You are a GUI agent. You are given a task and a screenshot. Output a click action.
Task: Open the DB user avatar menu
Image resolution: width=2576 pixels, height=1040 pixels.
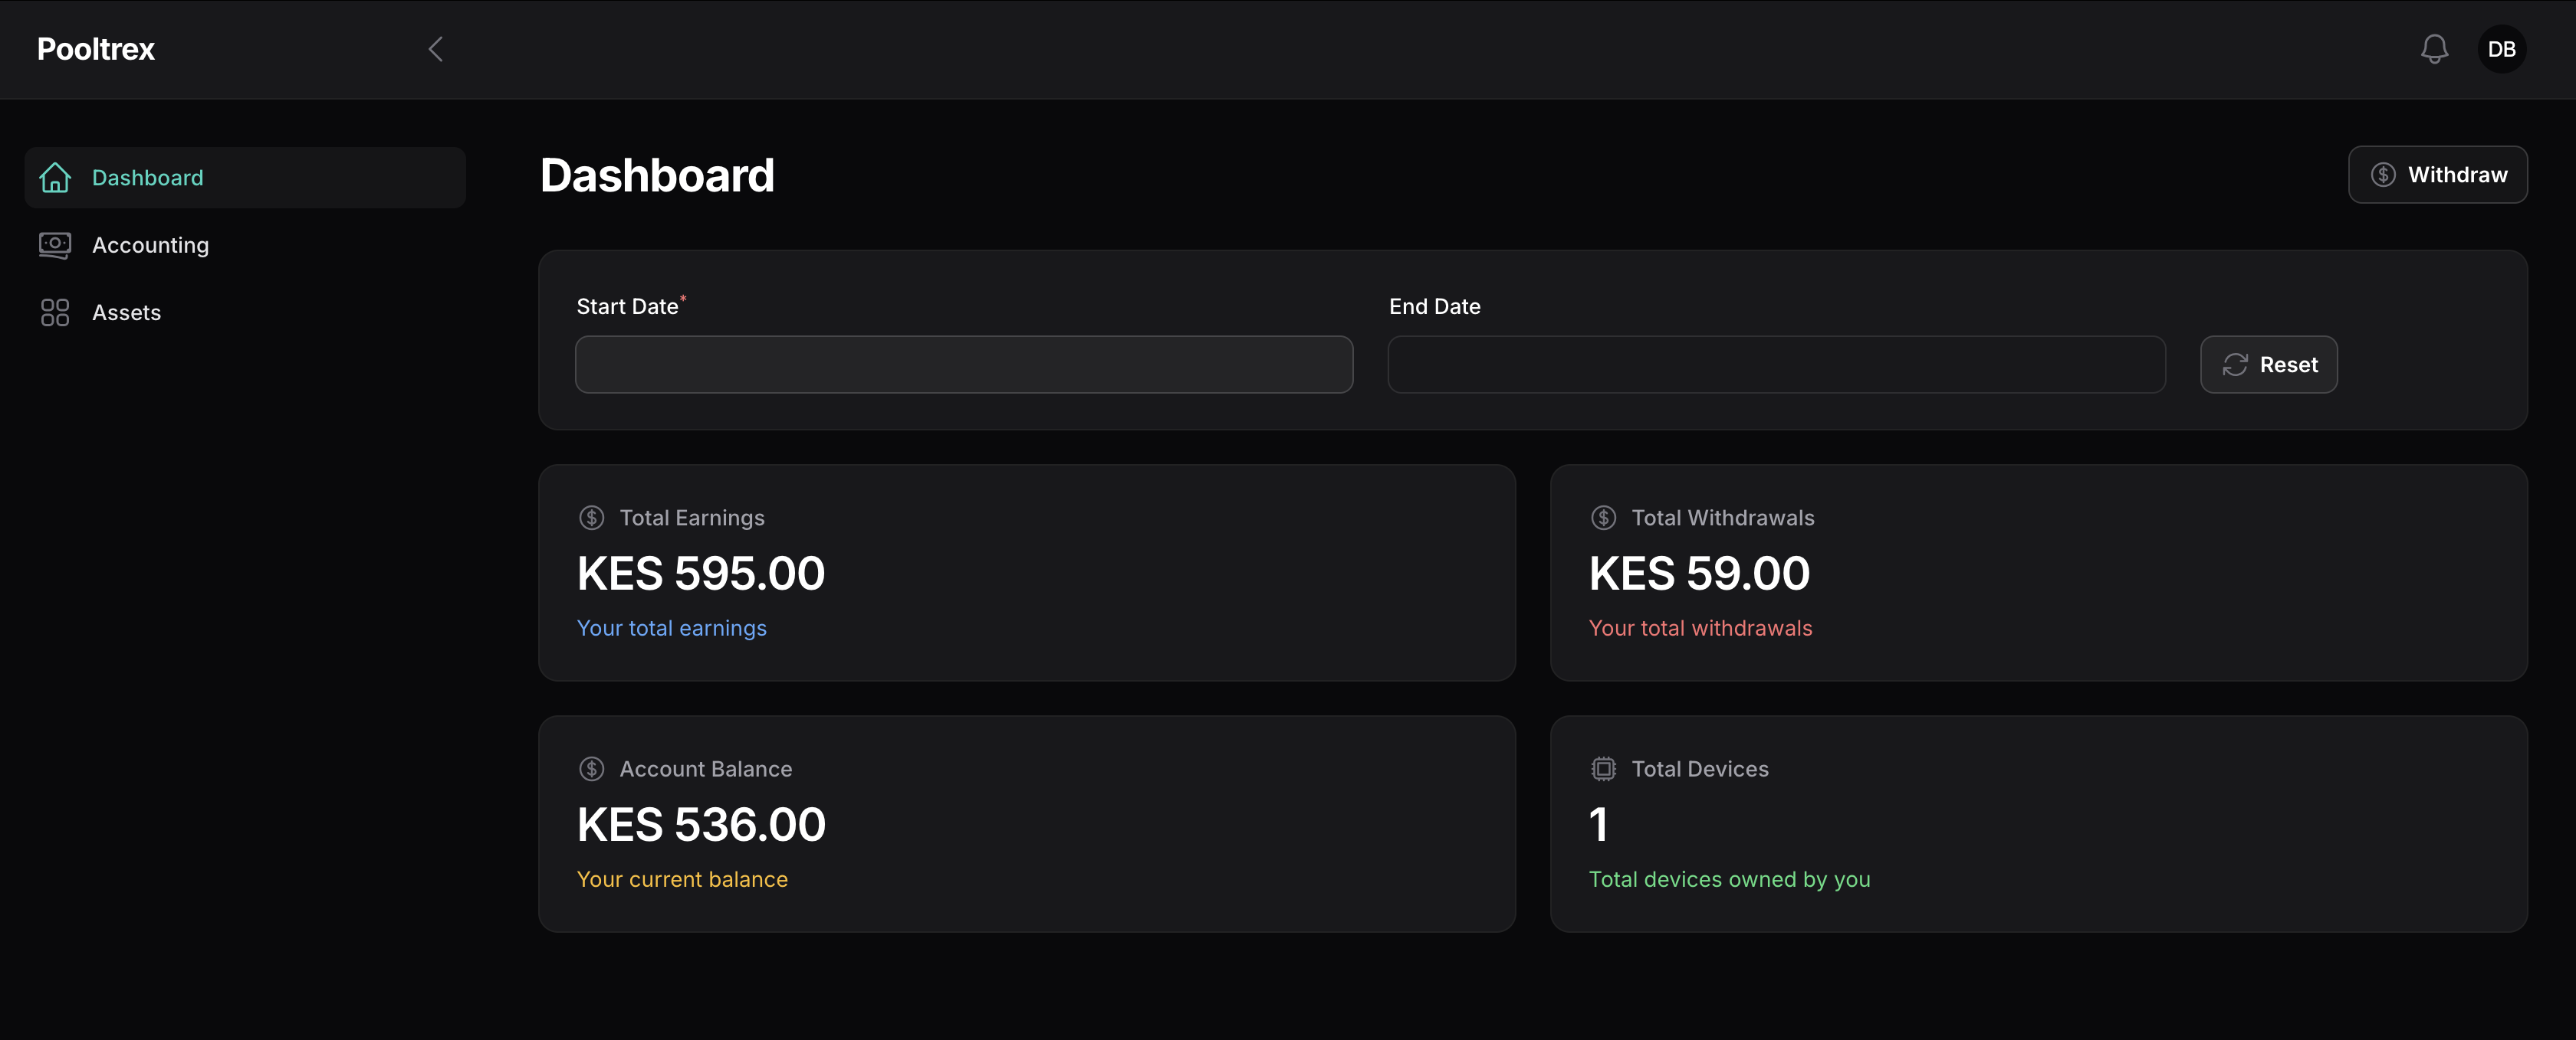click(x=2501, y=49)
